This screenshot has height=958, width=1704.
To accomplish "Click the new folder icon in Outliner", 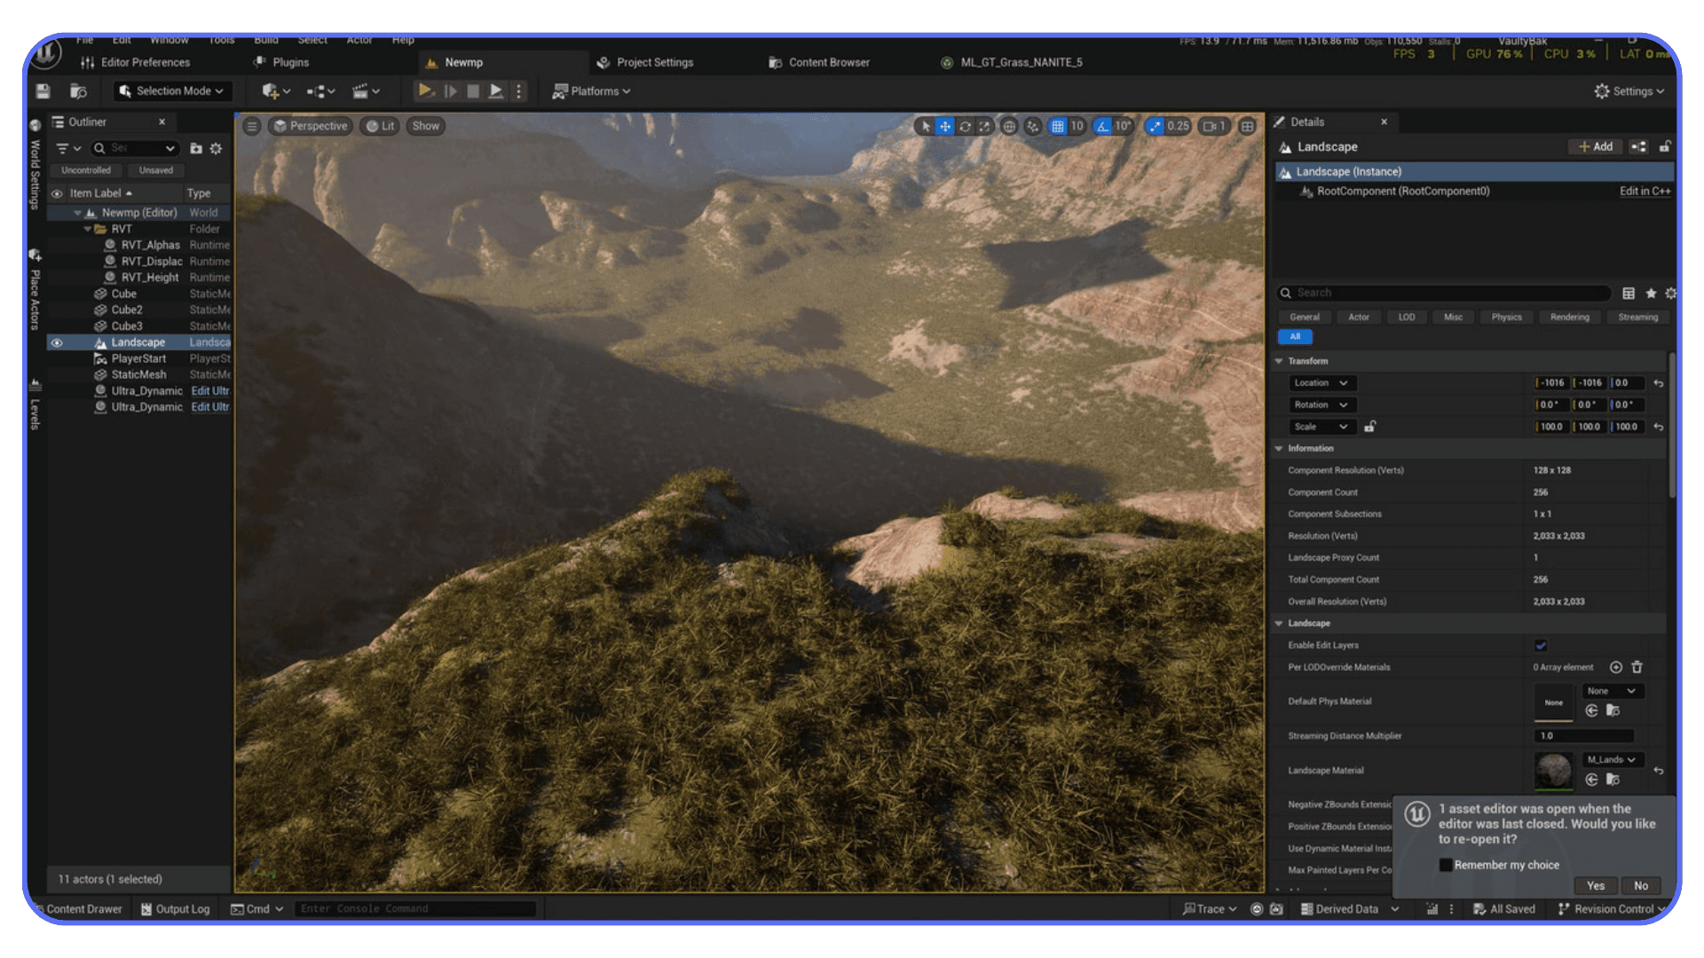I will pyautogui.click(x=196, y=148).
